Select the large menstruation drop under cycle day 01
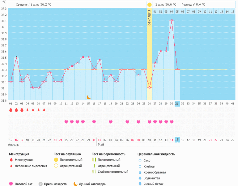The width and height of the screenshot is (238, 186). 11,110
